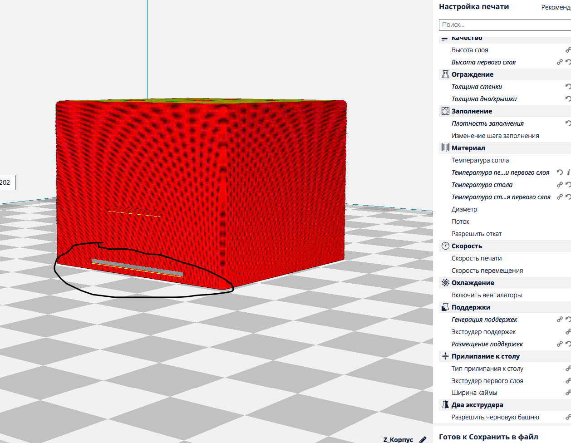Click link icon beside 'Температура стола'
Image resolution: width=571 pixels, height=443 pixels.
point(560,185)
